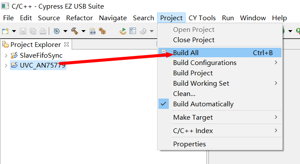Click the binary 010 file icon
300x164 pixels.
tap(93, 31)
